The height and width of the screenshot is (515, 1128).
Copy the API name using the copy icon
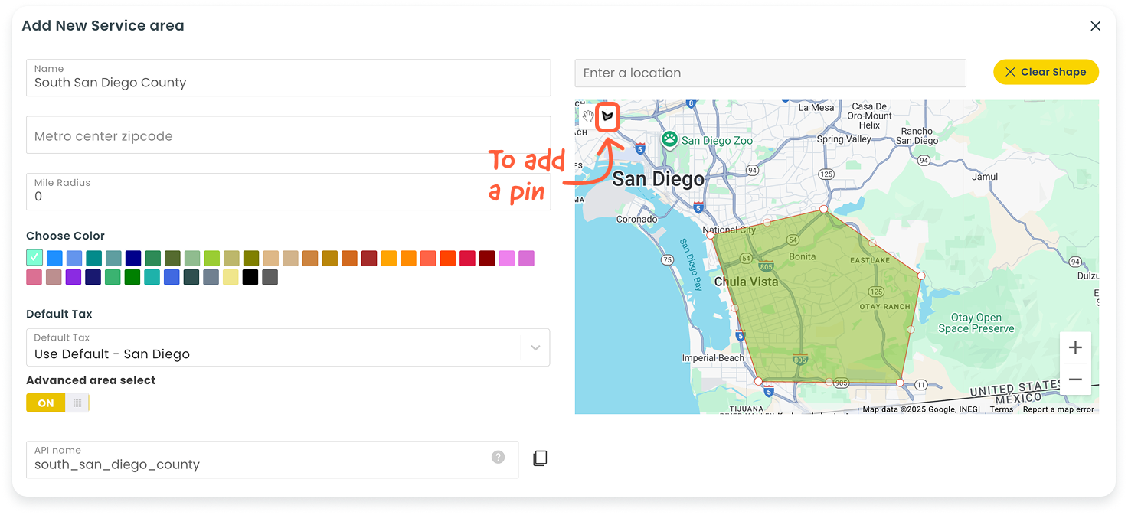540,457
